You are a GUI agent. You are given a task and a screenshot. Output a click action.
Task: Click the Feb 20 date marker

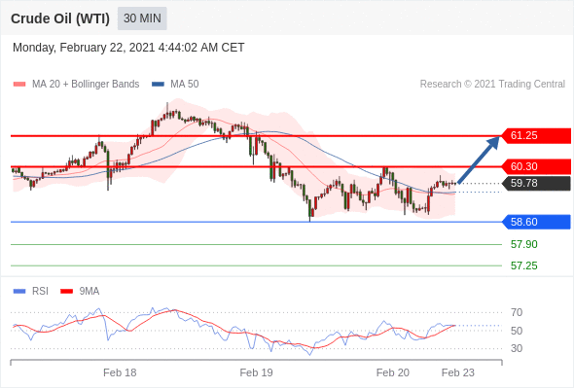click(x=393, y=372)
